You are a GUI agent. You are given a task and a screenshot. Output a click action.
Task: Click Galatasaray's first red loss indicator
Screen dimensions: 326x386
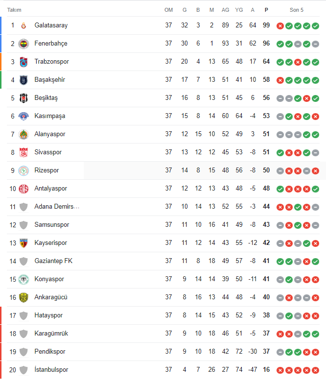coord(280,25)
